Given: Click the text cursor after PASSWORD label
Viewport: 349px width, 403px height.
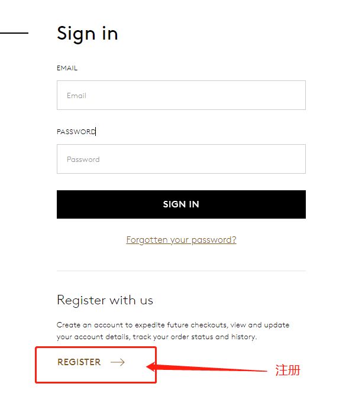Looking at the screenshot, I should [96, 132].
